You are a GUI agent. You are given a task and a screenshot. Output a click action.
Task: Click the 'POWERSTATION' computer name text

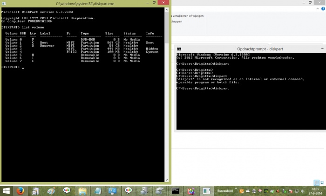pos(40,21)
